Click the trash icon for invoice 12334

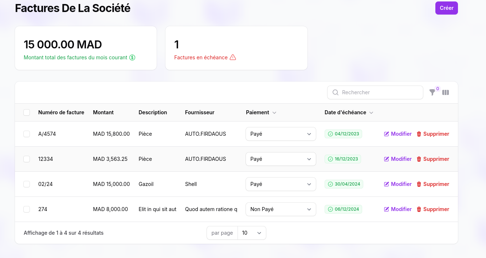click(x=419, y=159)
